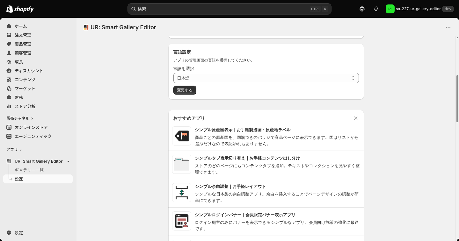Click UR: Smart Gallery Editor in the sidebar
Viewport: 459px width, 241px height.
point(39,161)
